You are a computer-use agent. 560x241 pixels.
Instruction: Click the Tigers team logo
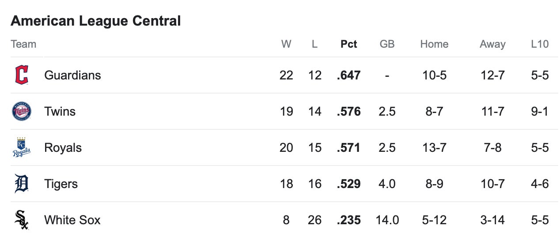[22, 184]
